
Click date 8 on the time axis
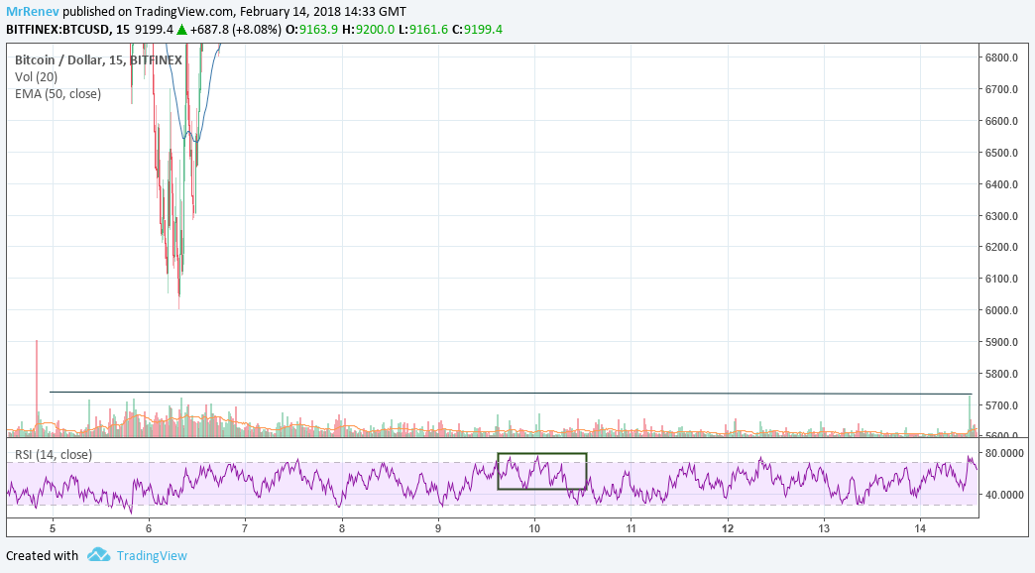coord(342,528)
